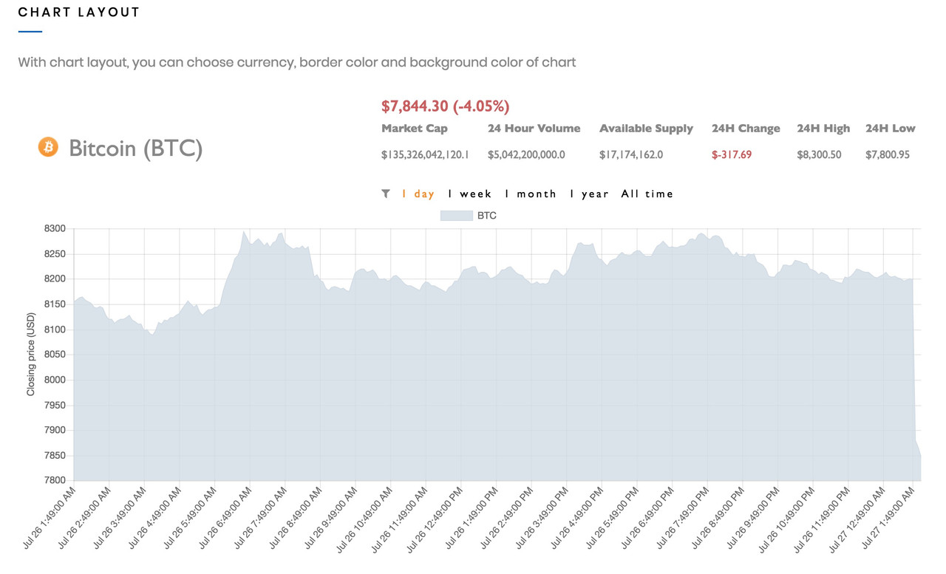Click the $-317.69 change value

pyautogui.click(x=732, y=154)
